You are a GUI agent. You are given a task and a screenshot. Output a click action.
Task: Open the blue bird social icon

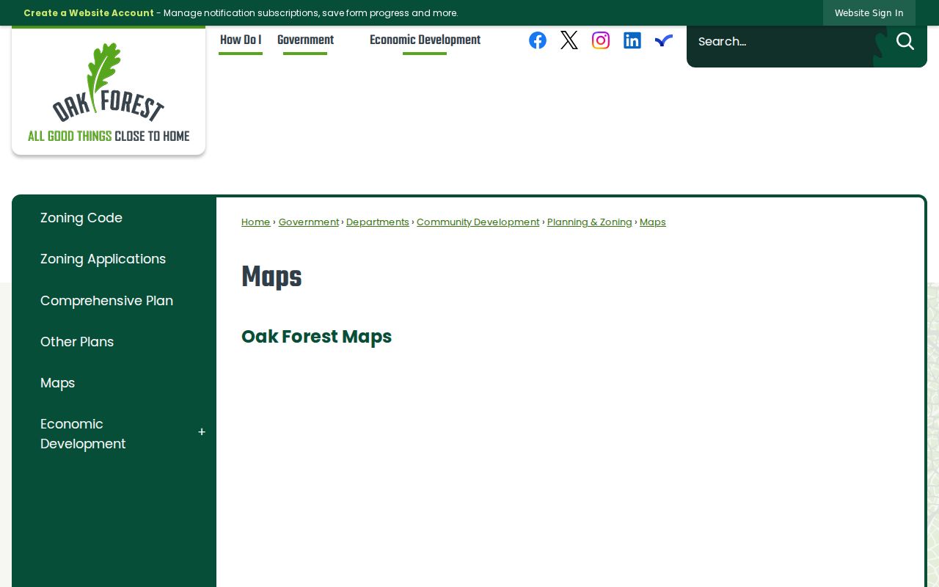(x=664, y=40)
